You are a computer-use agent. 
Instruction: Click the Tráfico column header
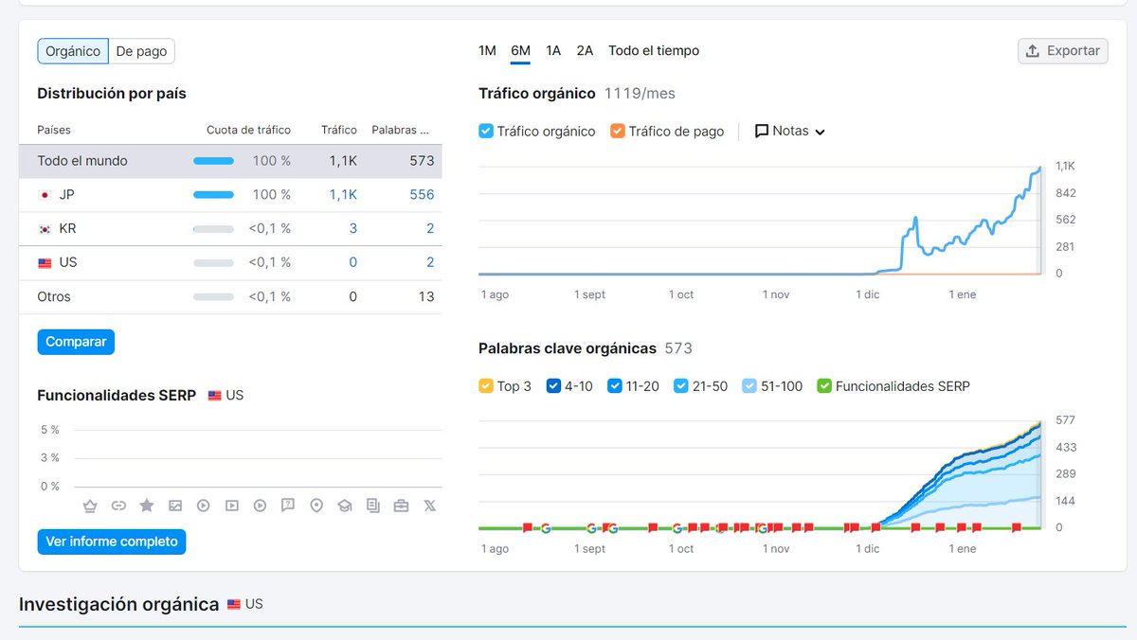[x=339, y=130]
